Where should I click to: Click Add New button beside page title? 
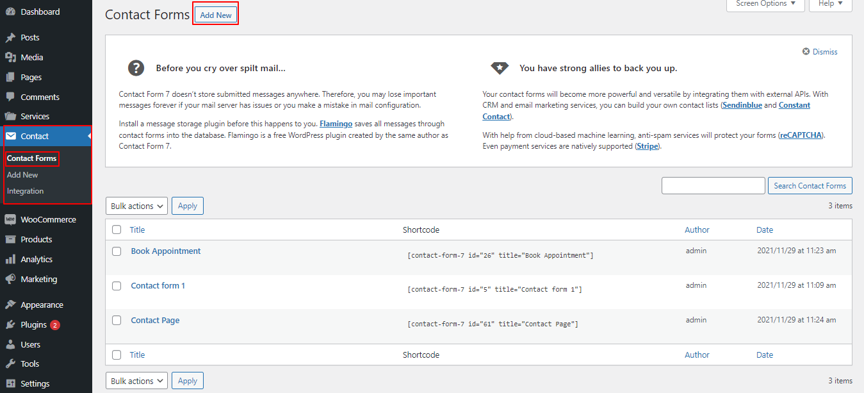(x=216, y=15)
